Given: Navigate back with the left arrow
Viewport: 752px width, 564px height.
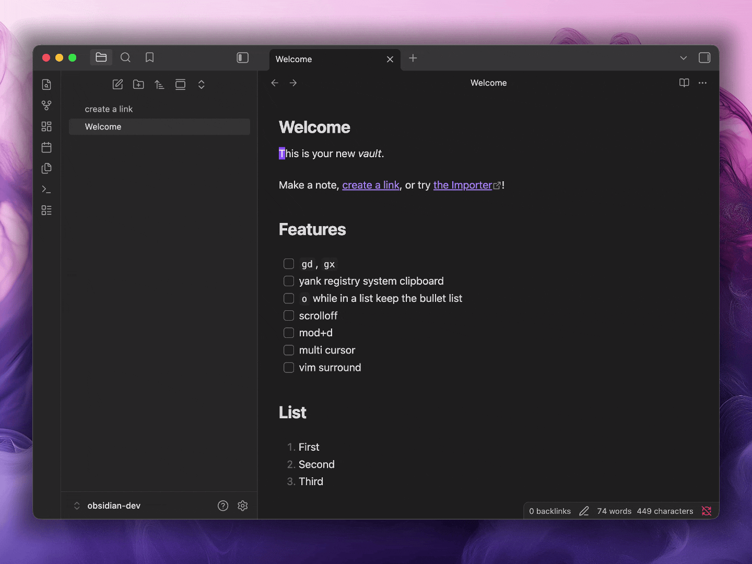Looking at the screenshot, I should pyautogui.click(x=275, y=83).
